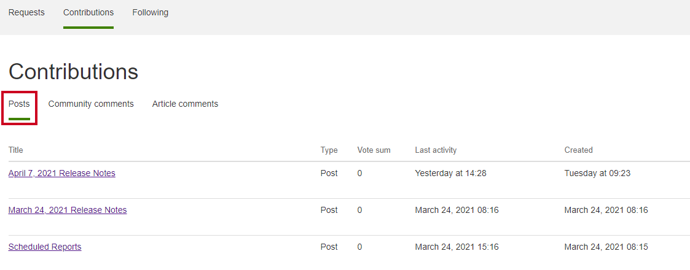
Task: Select the Contributions tab
Action: tap(88, 12)
